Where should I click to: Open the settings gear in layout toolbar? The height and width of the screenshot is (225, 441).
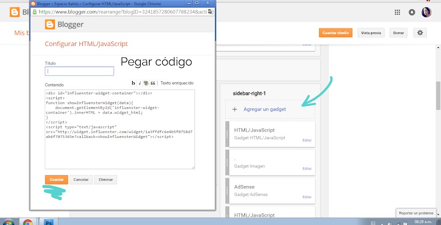click(420, 33)
